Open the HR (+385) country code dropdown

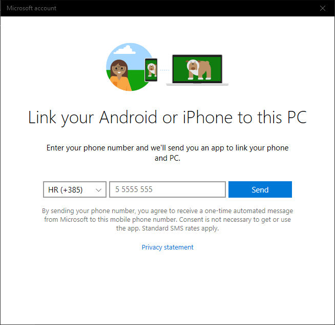click(x=74, y=189)
